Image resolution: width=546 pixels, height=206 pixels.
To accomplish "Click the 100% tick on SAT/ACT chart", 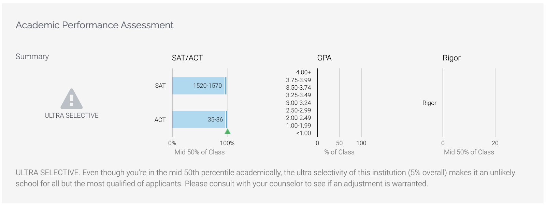I will tap(227, 143).
